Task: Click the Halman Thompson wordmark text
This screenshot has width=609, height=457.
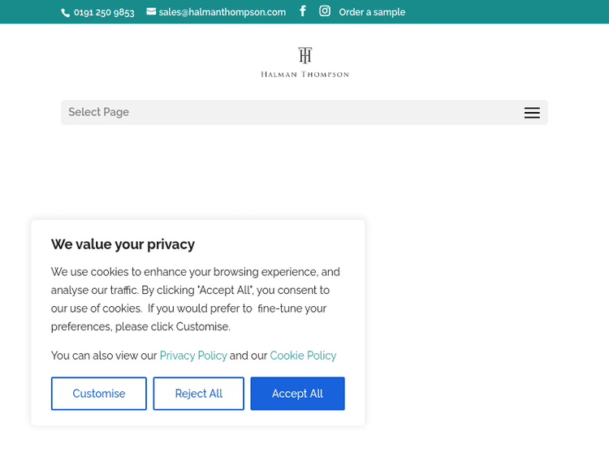Action: pos(304,74)
